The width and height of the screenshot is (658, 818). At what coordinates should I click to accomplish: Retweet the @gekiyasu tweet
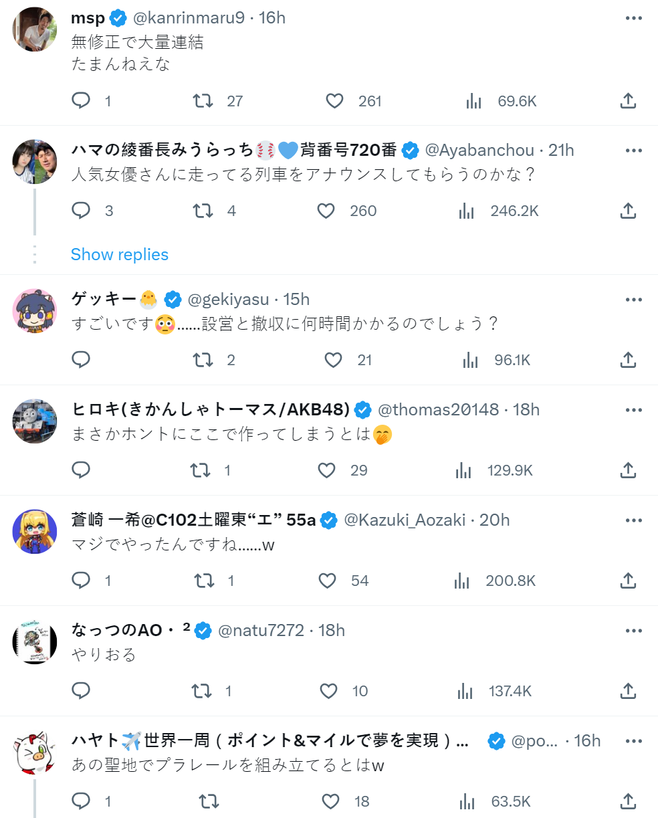tap(203, 361)
